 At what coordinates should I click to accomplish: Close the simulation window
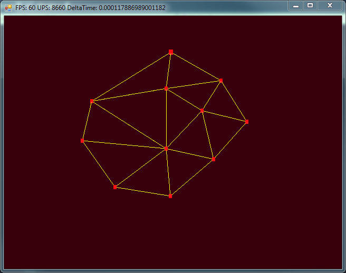(x=330, y=5)
